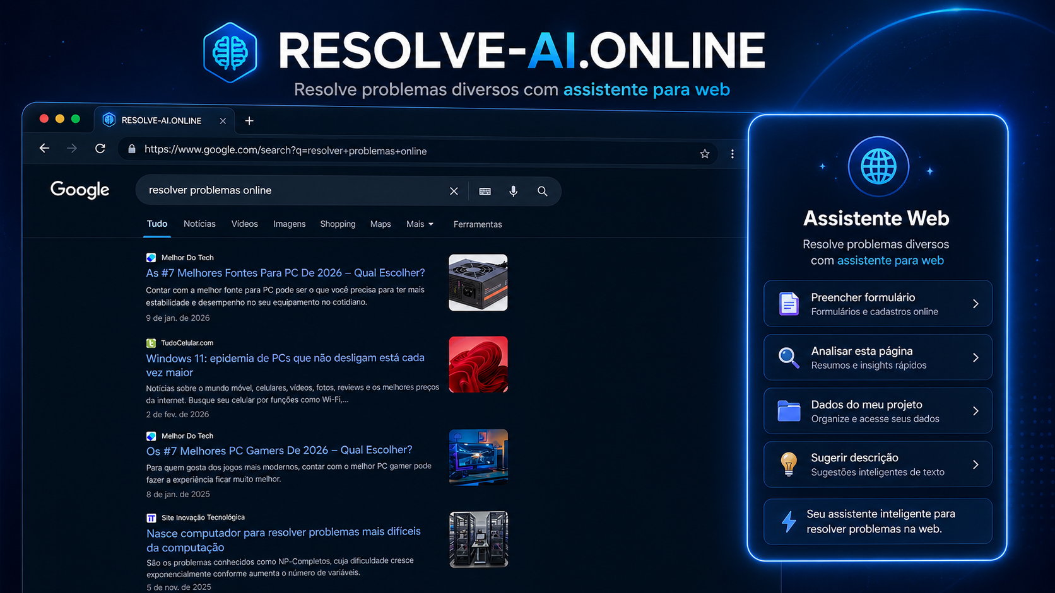
Task: Open the Melhores Fontes Para PC result link
Action: pos(285,273)
